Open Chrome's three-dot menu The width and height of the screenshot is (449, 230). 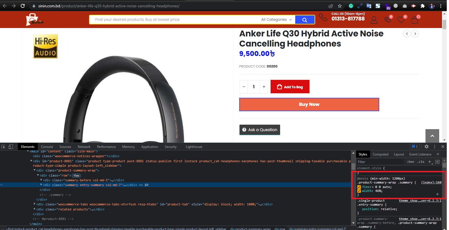click(441, 6)
